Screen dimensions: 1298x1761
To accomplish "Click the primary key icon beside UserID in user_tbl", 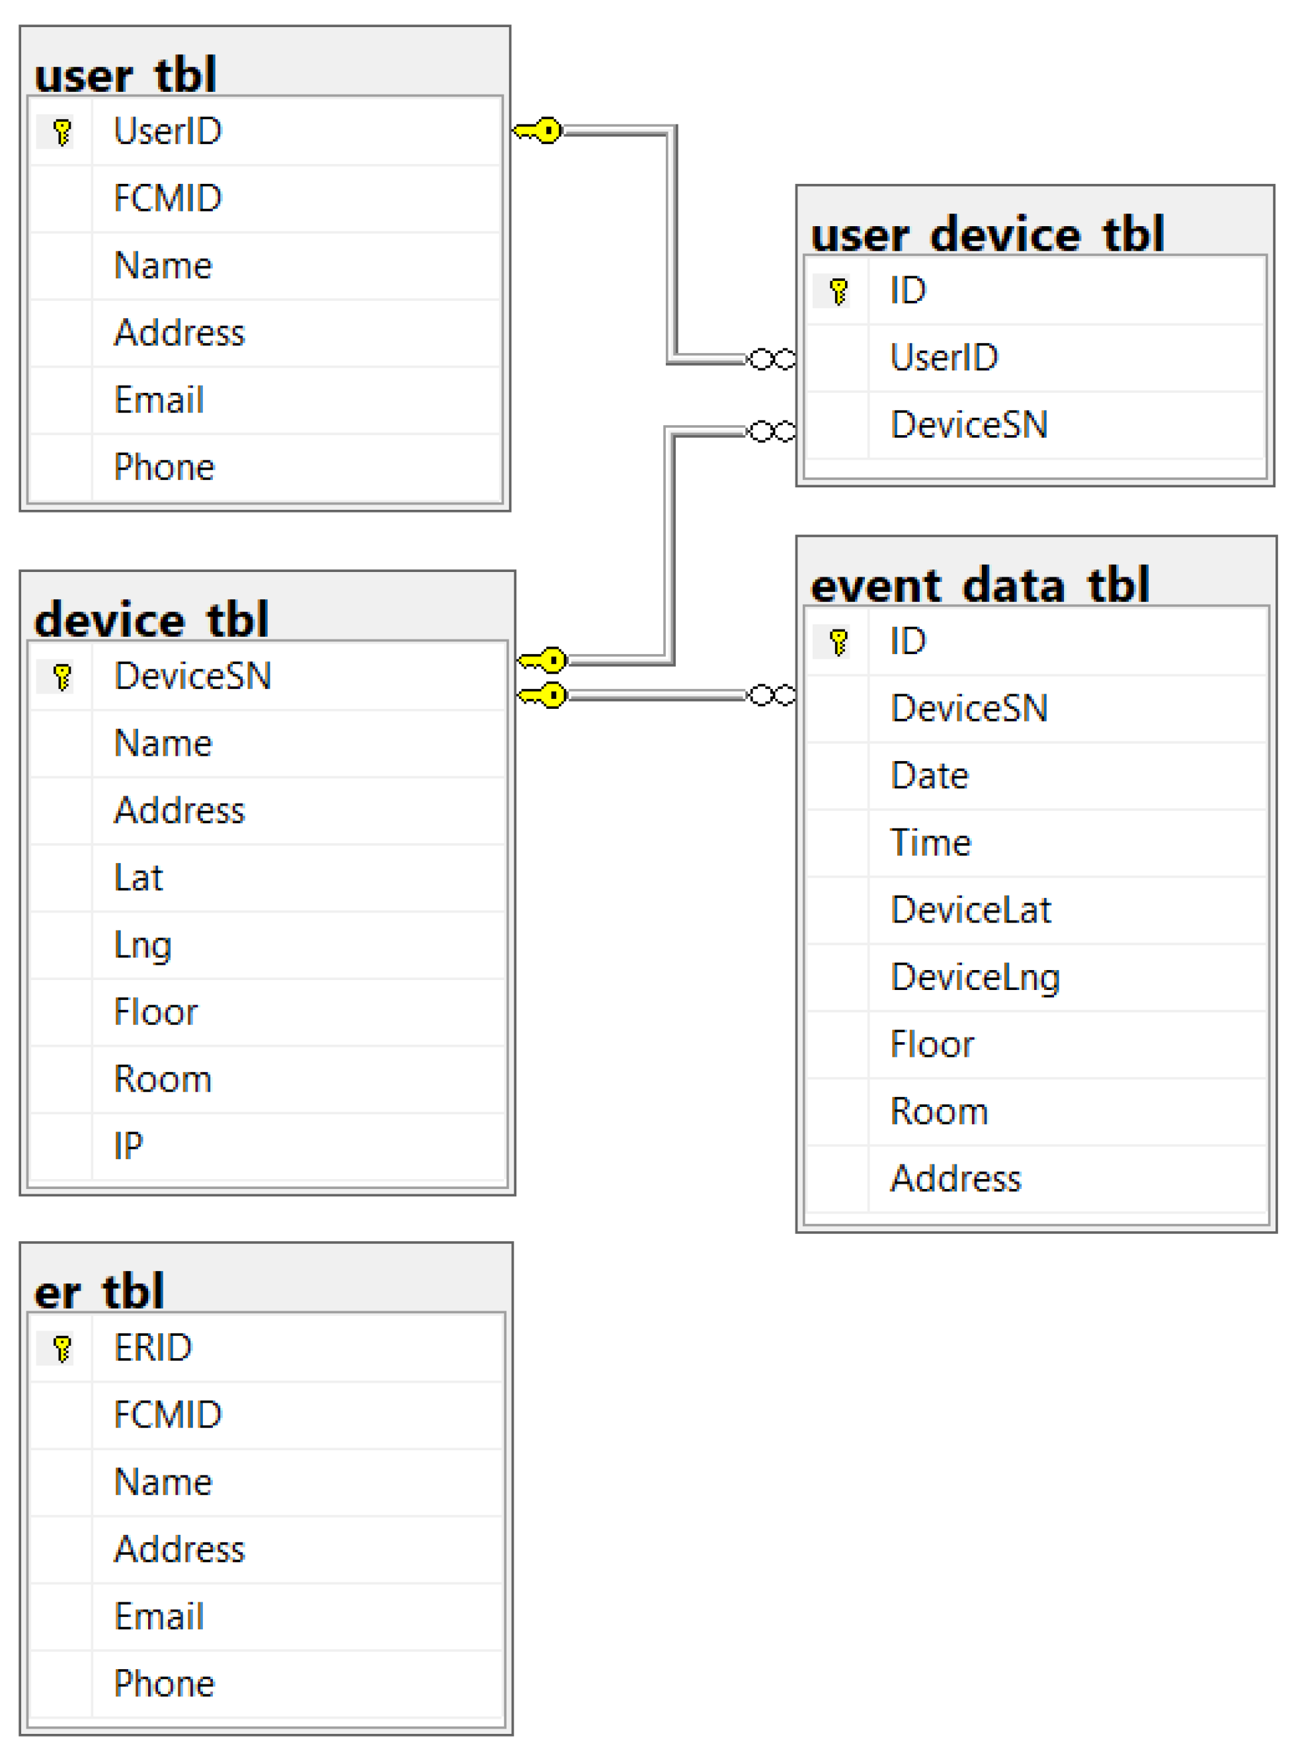I will pyautogui.click(x=62, y=132).
